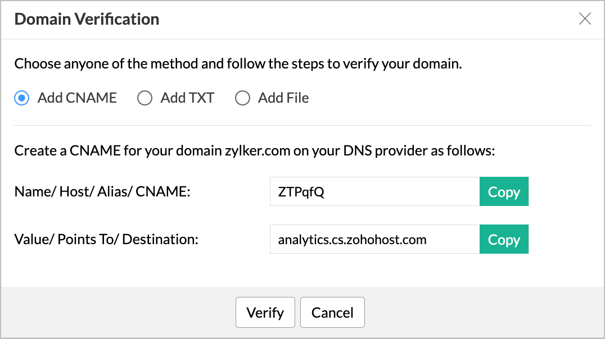Click the selected Add CNAME radio button
Screen dimensions: 605x339
point(21,98)
